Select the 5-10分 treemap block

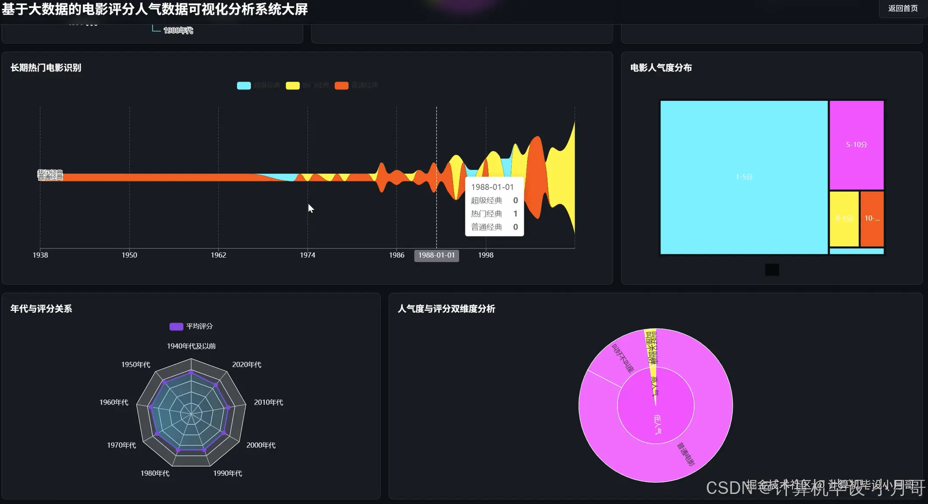pos(856,144)
